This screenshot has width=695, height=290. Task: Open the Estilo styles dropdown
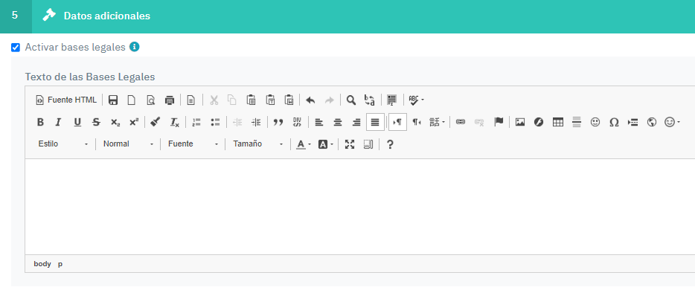[63, 144]
